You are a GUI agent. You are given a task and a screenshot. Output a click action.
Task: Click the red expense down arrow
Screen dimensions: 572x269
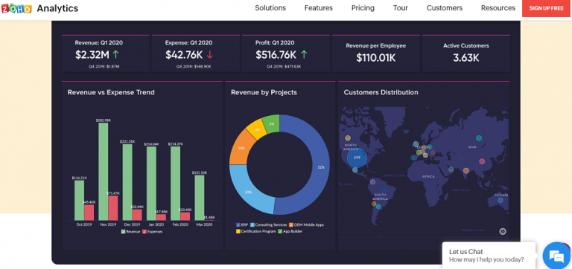pyautogui.click(x=210, y=54)
